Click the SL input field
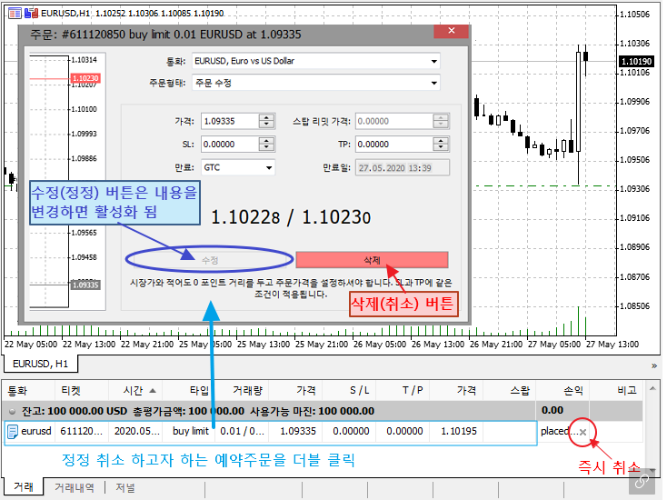667x500 pixels. point(230,145)
